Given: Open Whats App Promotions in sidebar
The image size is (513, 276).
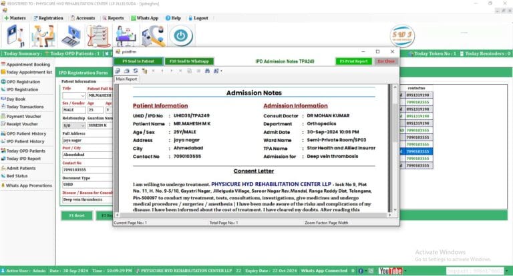Looking at the screenshot, I should coord(27,185).
